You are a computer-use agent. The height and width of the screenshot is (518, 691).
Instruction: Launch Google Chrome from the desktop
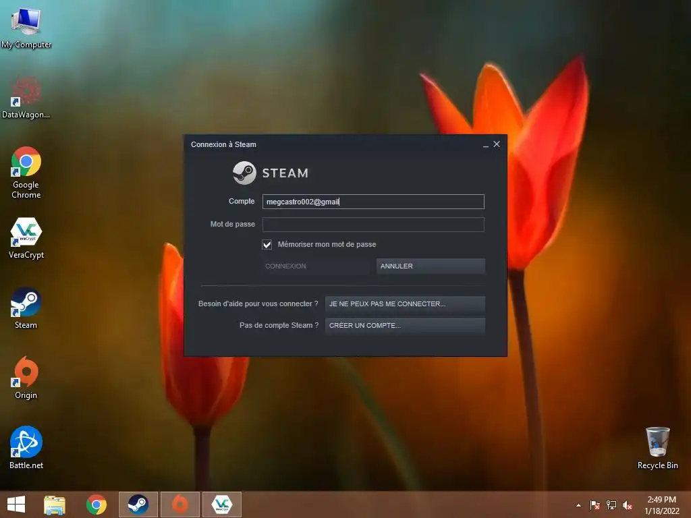pyautogui.click(x=26, y=172)
